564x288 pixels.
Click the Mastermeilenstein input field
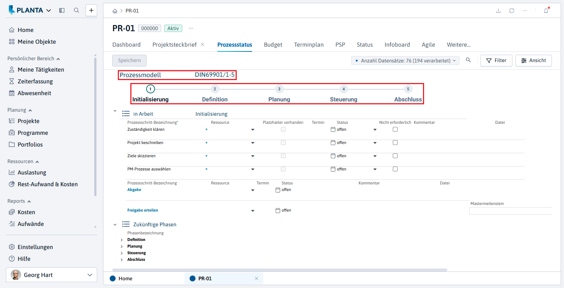[x=511, y=211]
